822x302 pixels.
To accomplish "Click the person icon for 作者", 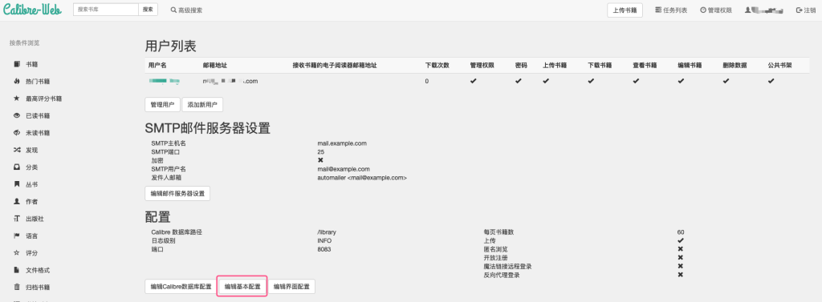I will click(17, 202).
